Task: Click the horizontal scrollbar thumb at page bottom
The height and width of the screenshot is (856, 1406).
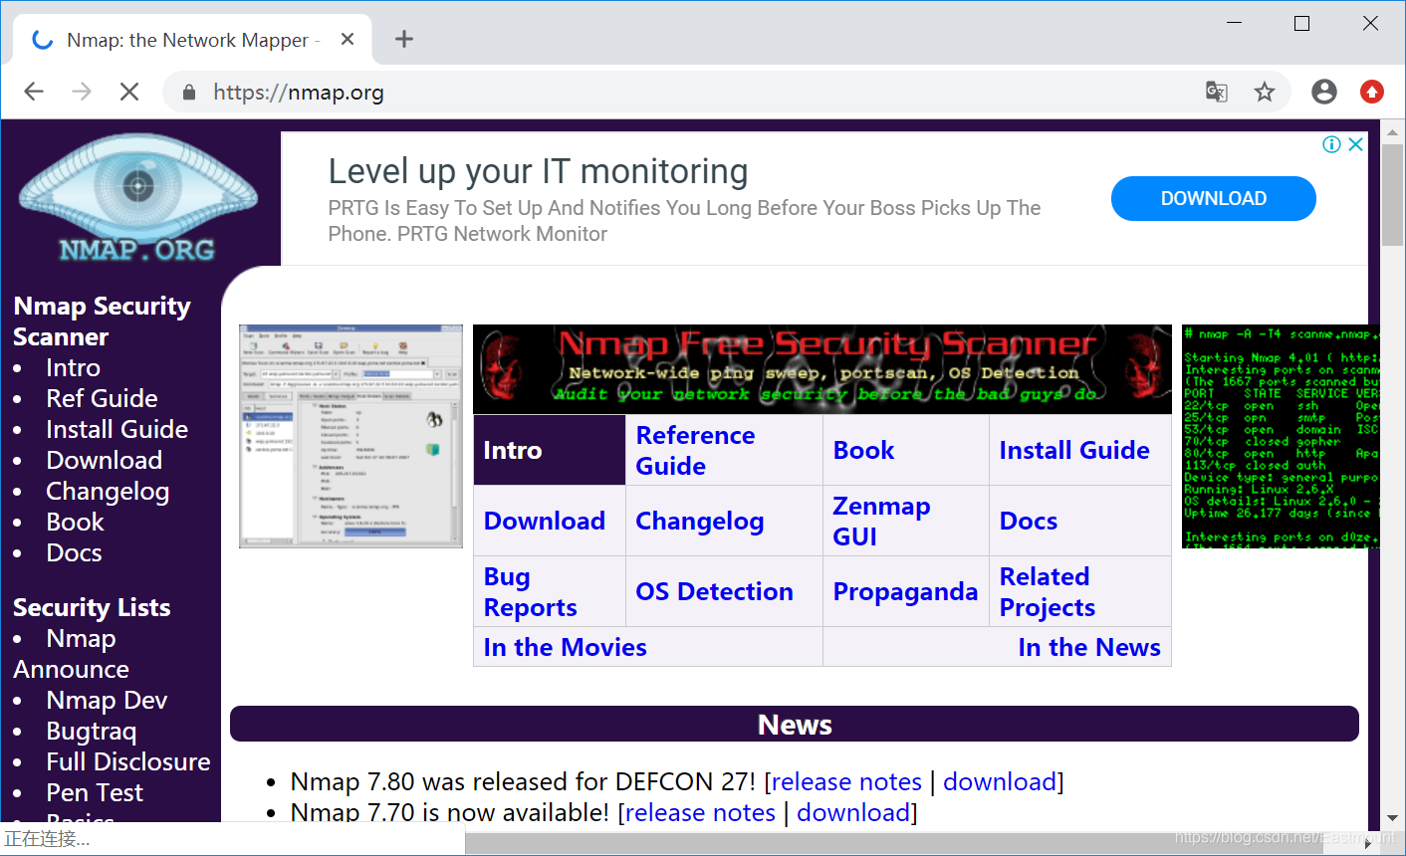Action: pyautogui.click(x=896, y=843)
